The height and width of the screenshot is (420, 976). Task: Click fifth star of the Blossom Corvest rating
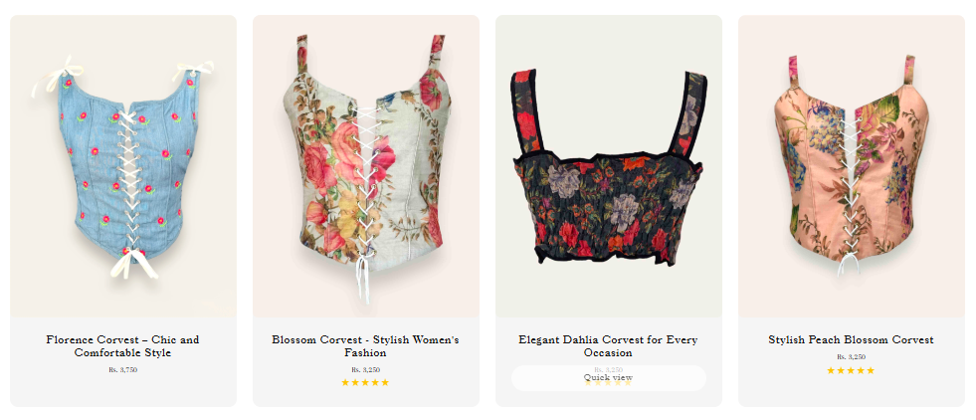385,382
